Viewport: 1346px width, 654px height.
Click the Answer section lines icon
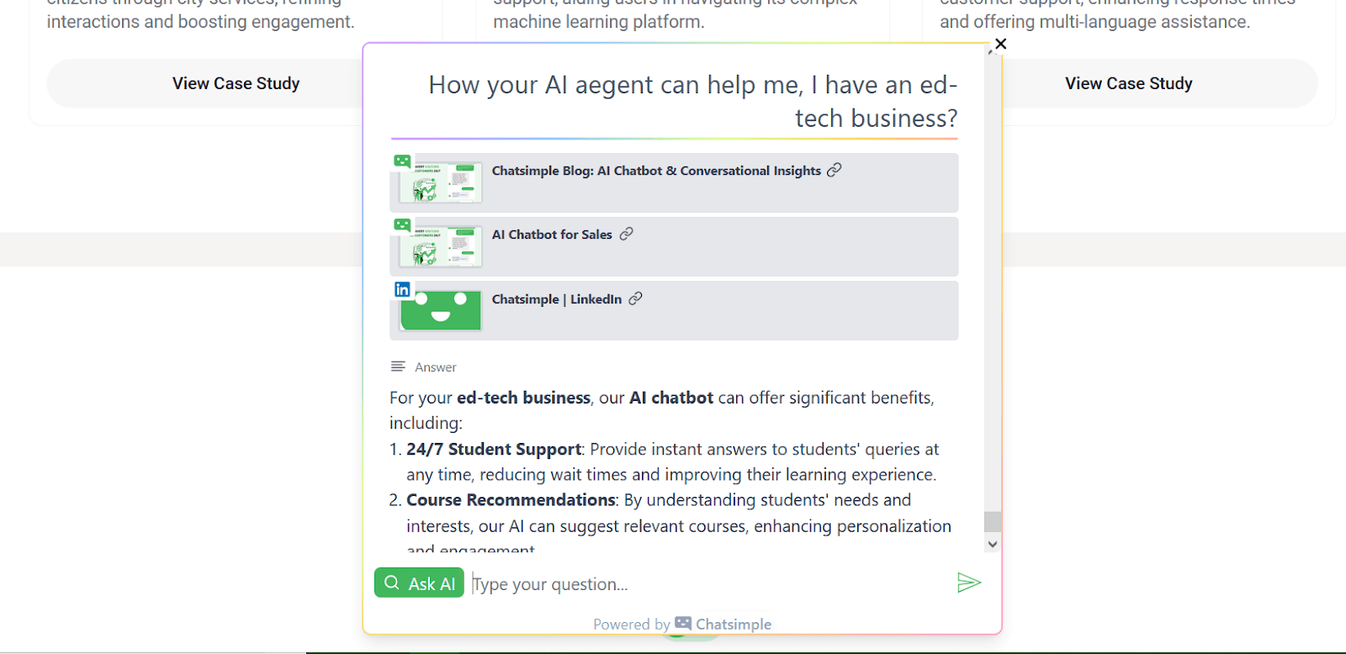pyautogui.click(x=398, y=367)
